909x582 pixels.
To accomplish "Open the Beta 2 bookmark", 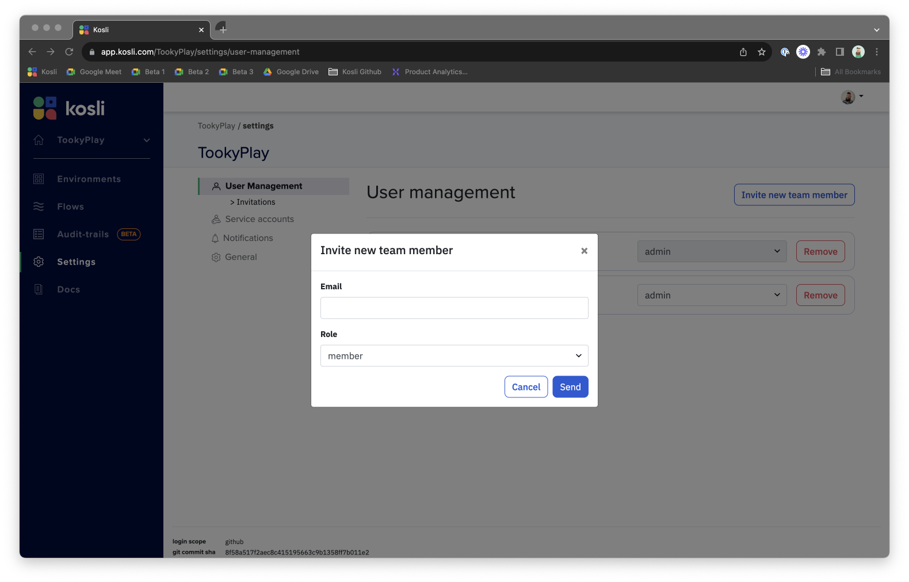I will (192, 72).
